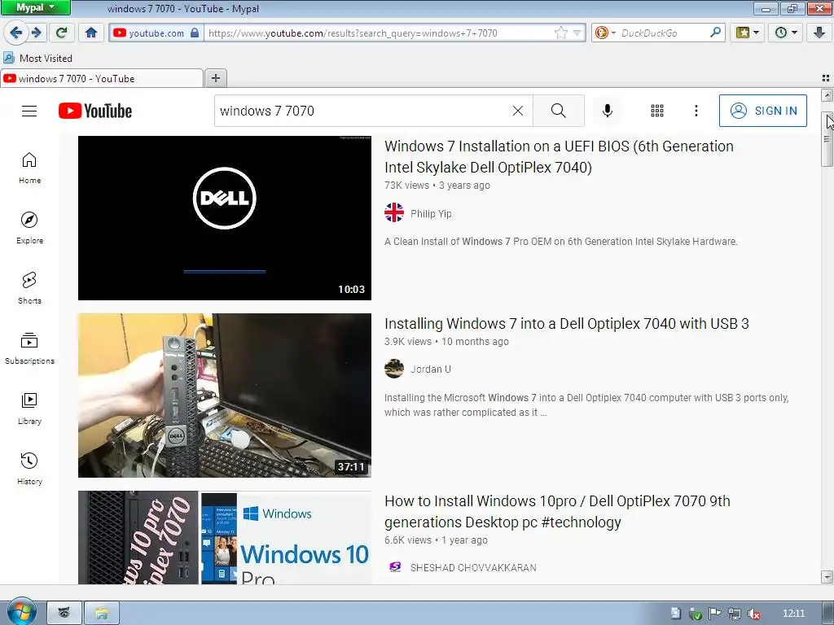
Task: Open the YouTube apps grid
Action: tap(657, 111)
